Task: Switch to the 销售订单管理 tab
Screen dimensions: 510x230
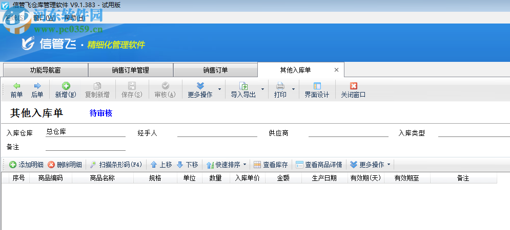Action: tap(130, 70)
